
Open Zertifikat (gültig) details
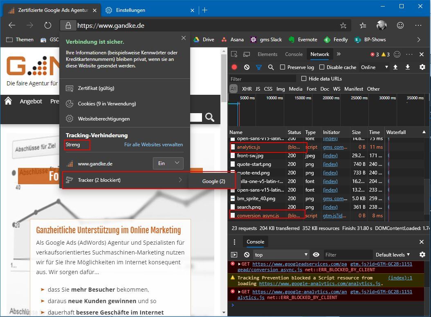(96, 88)
